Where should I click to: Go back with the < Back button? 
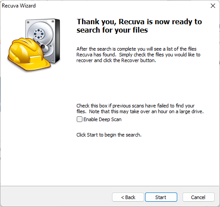[x=128, y=197]
